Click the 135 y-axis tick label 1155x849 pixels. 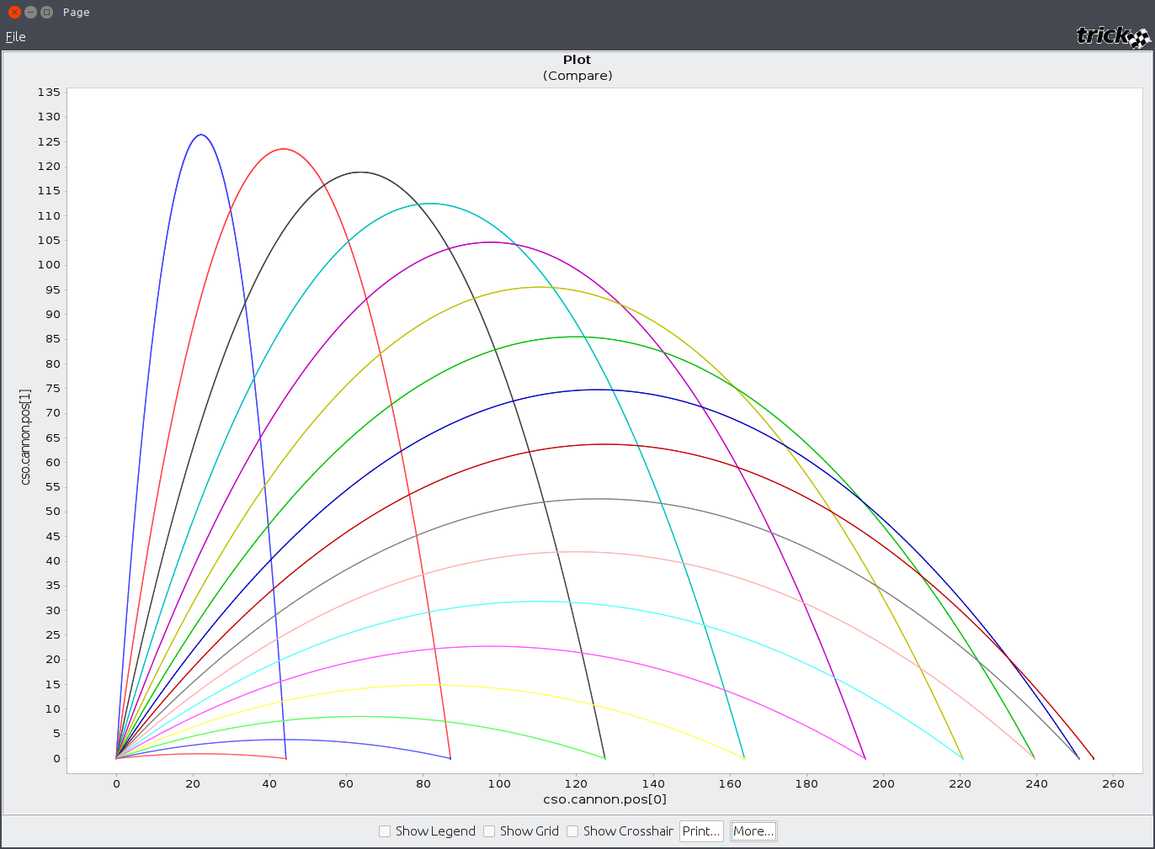(49, 93)
